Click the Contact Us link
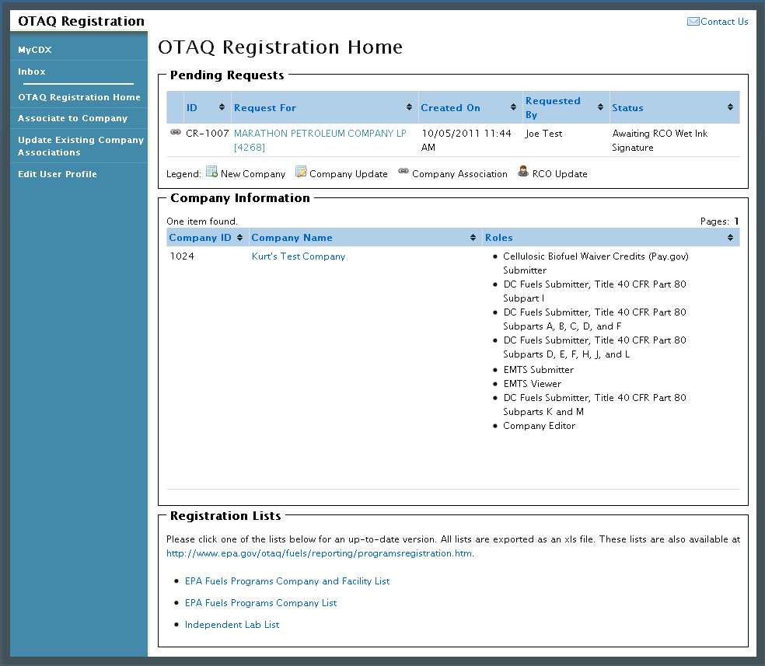 [x=724, y=22]
